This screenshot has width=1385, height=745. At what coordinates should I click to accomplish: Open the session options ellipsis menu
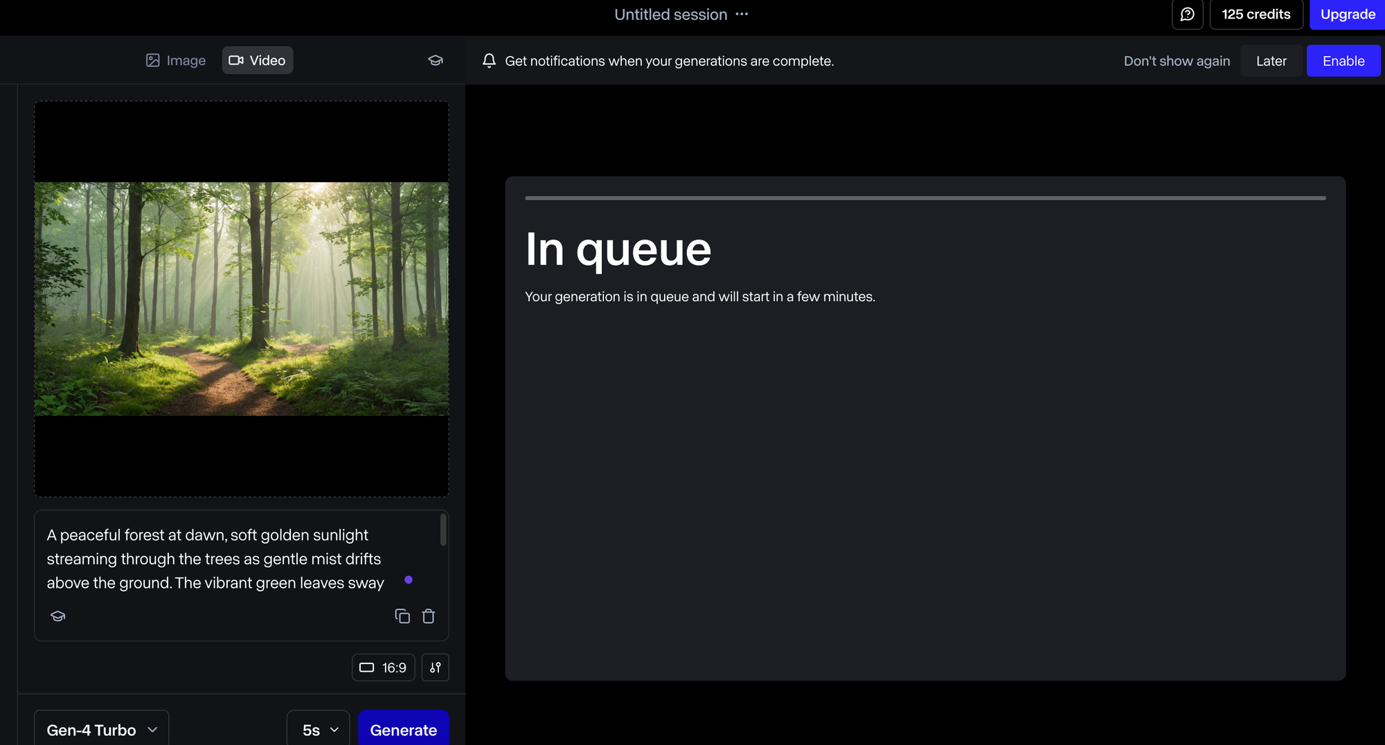[742, 15]
